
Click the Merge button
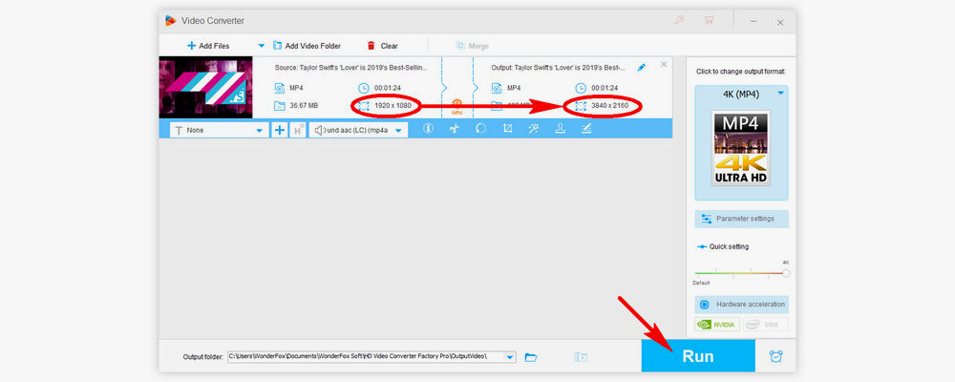click(472, 46)
